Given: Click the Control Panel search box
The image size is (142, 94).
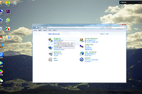Looking at the screenshot, I should (115, 28).
